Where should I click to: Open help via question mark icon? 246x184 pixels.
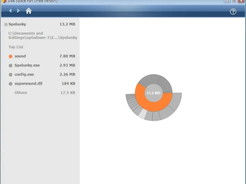tap(233, 12)
